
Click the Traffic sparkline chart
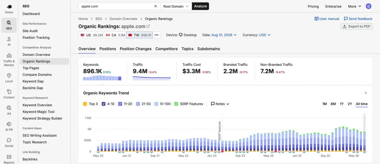152,78
